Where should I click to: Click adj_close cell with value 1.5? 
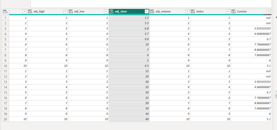129,18
